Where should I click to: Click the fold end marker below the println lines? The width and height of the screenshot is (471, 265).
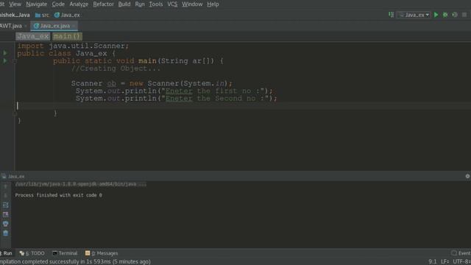click(x=15, y=113)
